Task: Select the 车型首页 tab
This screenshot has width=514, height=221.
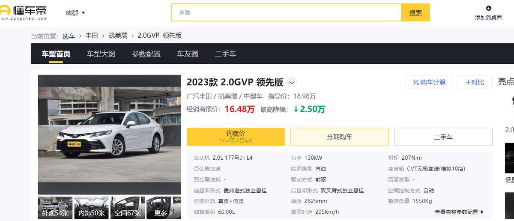Action: 56,54
